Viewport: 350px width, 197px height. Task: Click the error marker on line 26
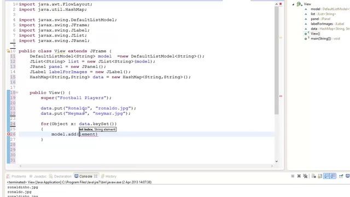pyautogui.click(x=9, y=134)
